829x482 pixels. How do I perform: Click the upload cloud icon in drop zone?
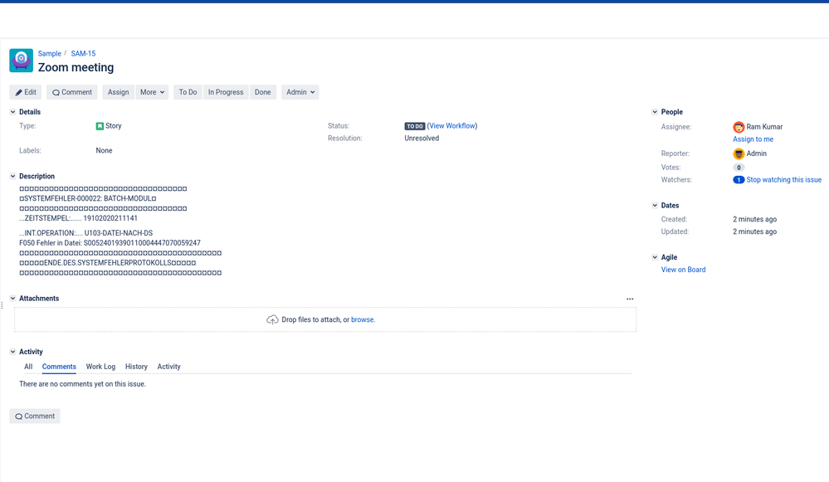[x=272, y=319]
